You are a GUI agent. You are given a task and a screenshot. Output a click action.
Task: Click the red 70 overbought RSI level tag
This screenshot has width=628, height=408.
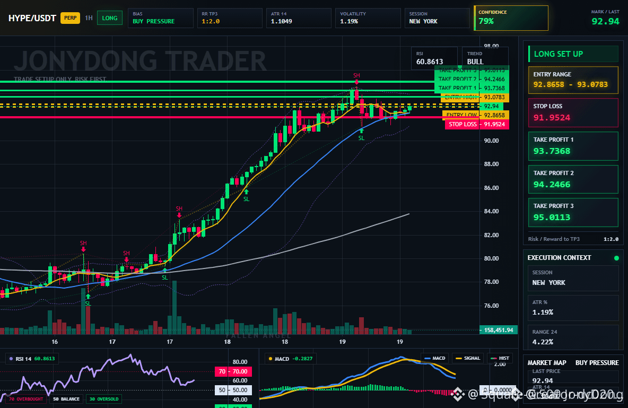click(x=233, y=371)
